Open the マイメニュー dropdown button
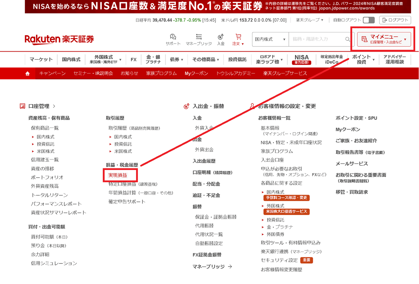 (x=384, y=39)
